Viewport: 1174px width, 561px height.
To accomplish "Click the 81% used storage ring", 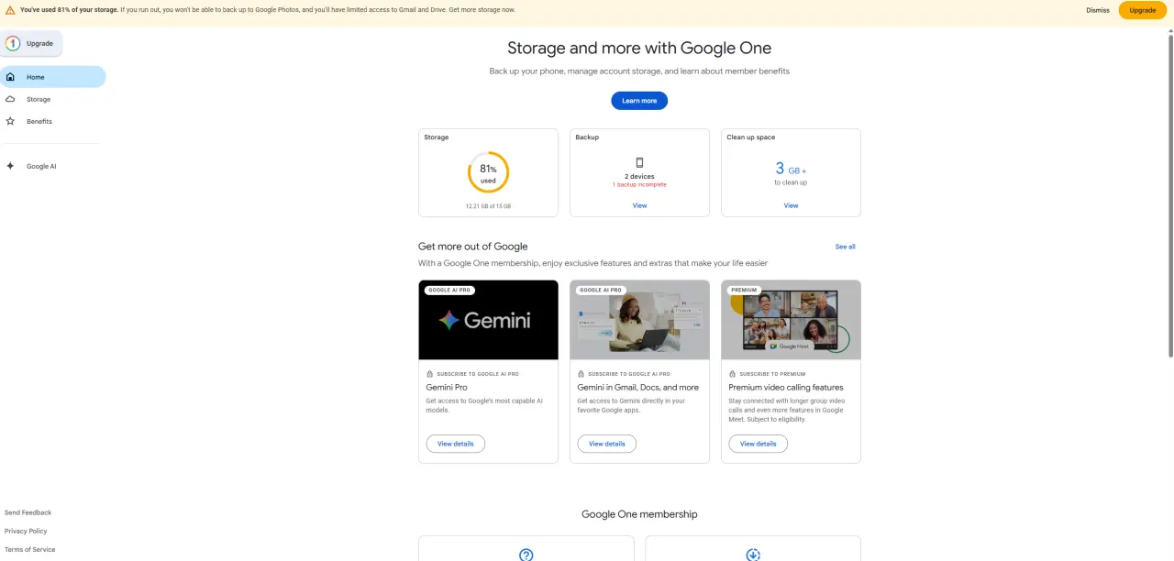I will [488, 172].
